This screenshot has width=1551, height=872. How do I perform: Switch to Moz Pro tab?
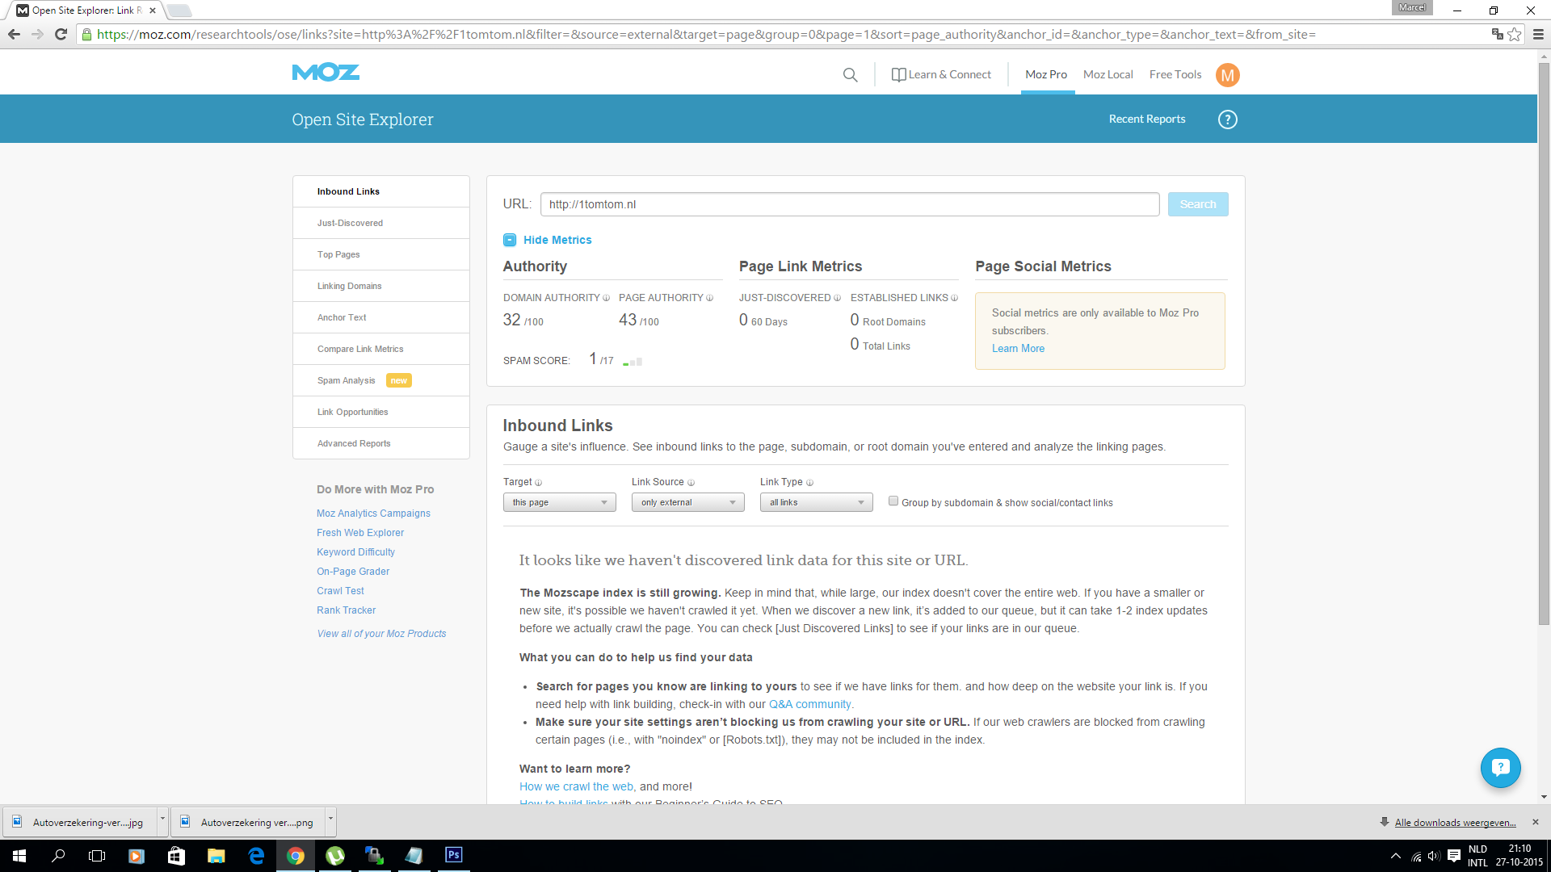click(1046, 74)
